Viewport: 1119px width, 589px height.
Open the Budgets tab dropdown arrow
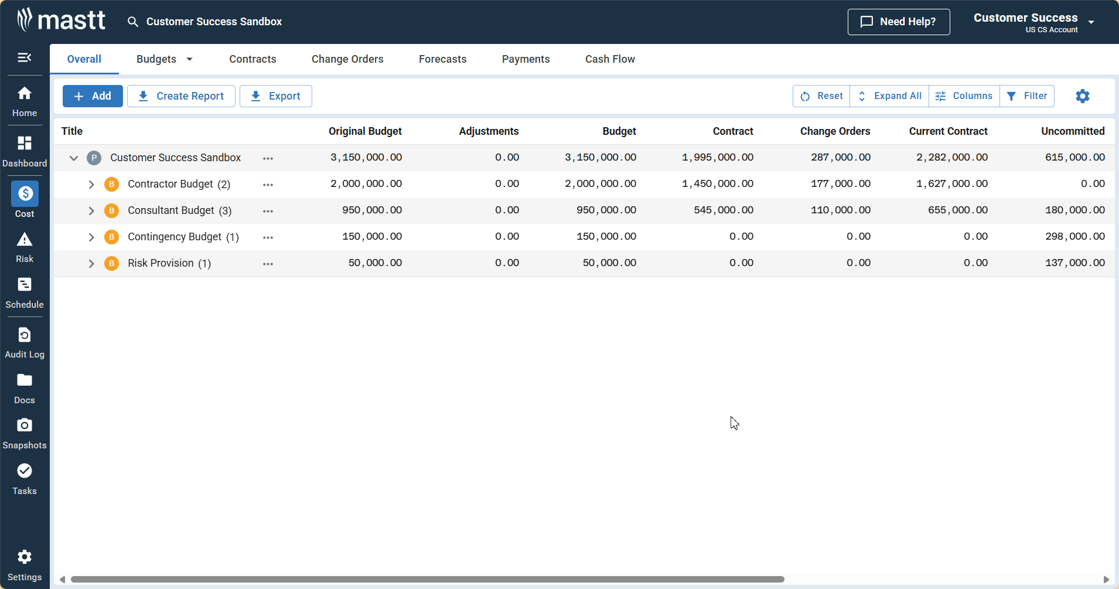[x=189, y=59]
